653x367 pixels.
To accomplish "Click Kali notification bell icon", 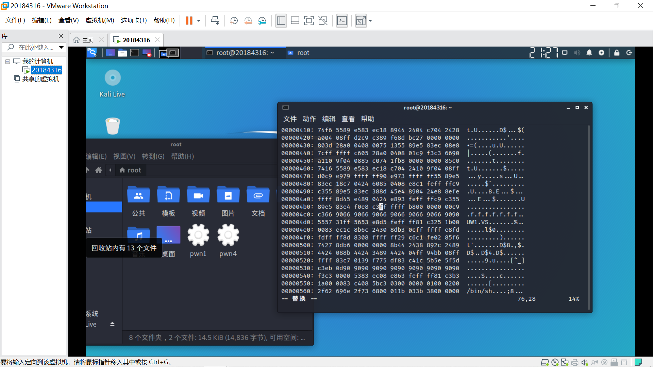I will pos(589,53).
